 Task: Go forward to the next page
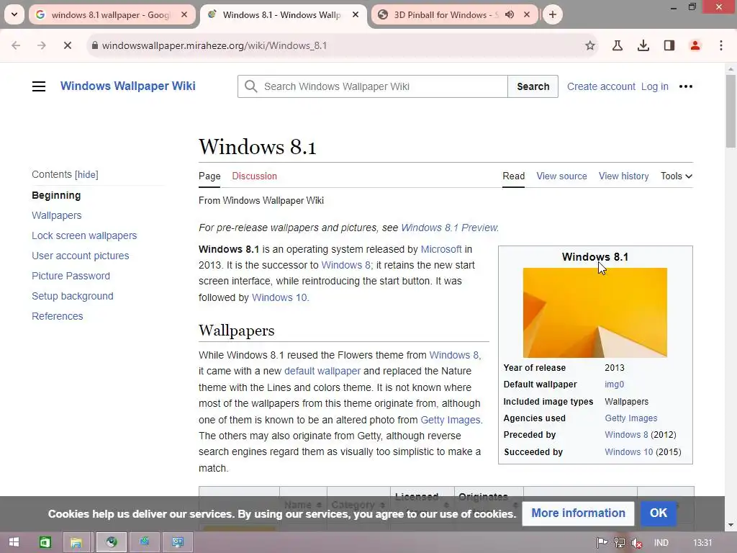(41, 45)
